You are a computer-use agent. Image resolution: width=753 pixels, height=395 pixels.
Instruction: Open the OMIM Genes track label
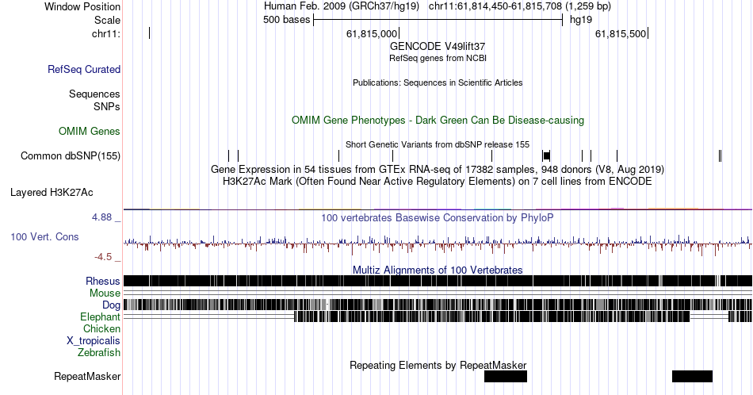point(90,131)
